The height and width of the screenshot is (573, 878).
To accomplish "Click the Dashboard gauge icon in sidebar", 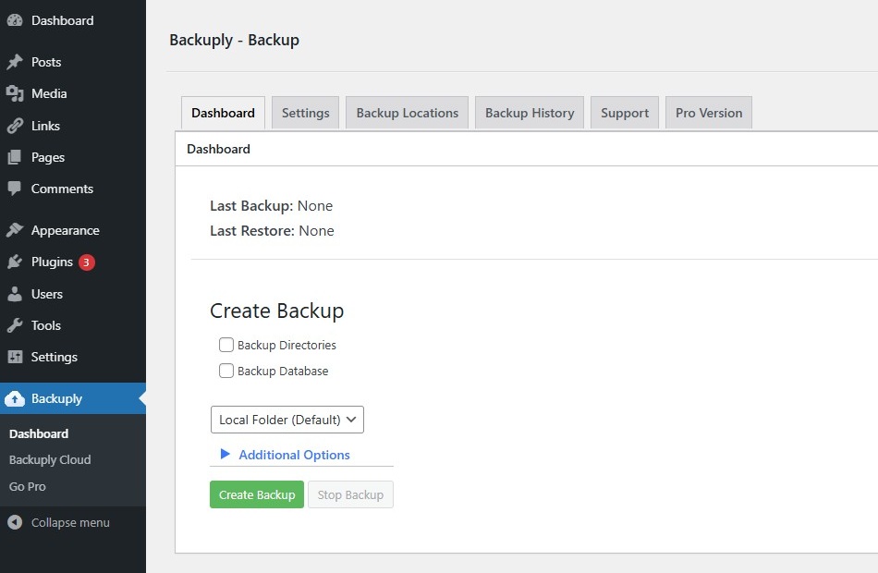I will [x=15, y=20].
